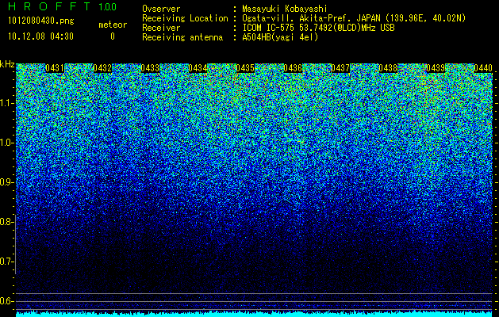The width and height of the screenshot is (499, 317).
Task: Click the 1.0 frequency axis label
Action: (7, 143)
